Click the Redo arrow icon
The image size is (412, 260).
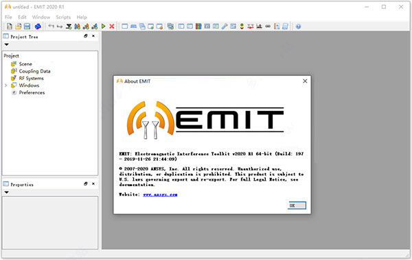point(60,26)
